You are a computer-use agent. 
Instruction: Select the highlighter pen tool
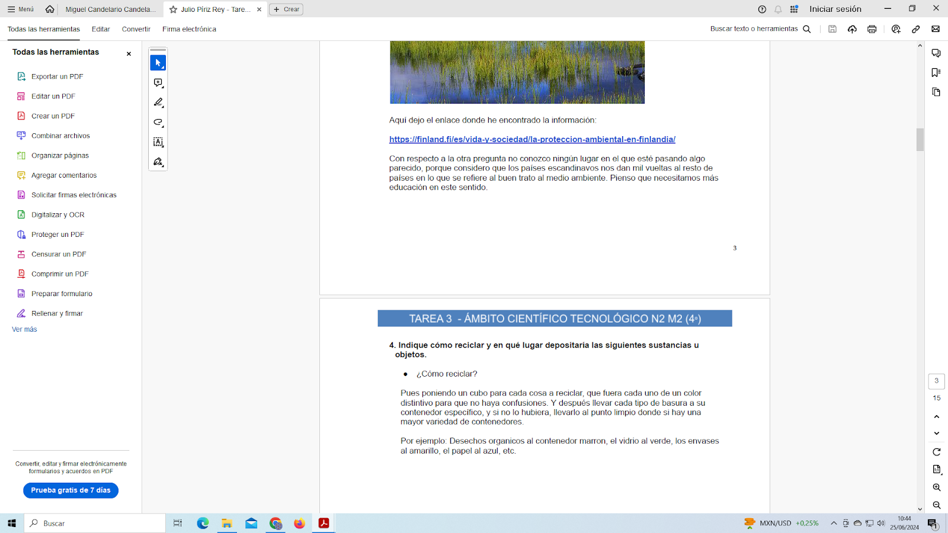coord(158,102)
